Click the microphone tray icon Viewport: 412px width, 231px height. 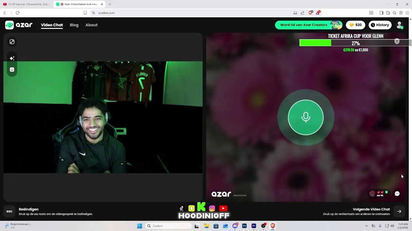coord(380,226)
